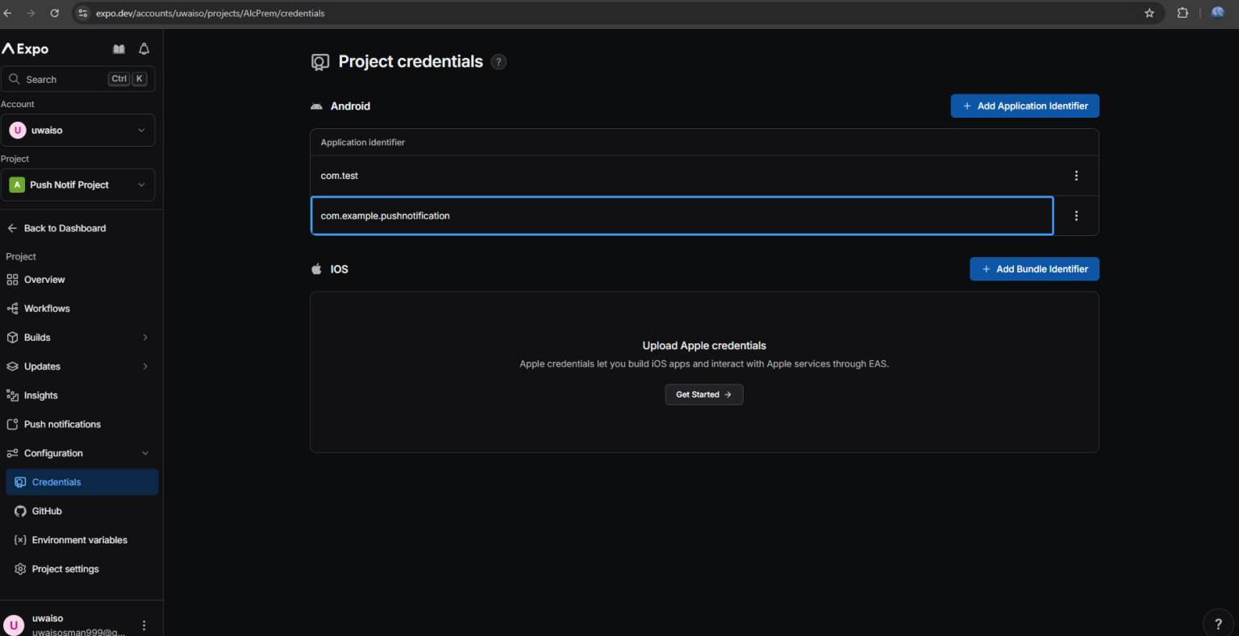Click the help icon beside Project credentials
Viewport: 1239px width, 636px height.
499,61
